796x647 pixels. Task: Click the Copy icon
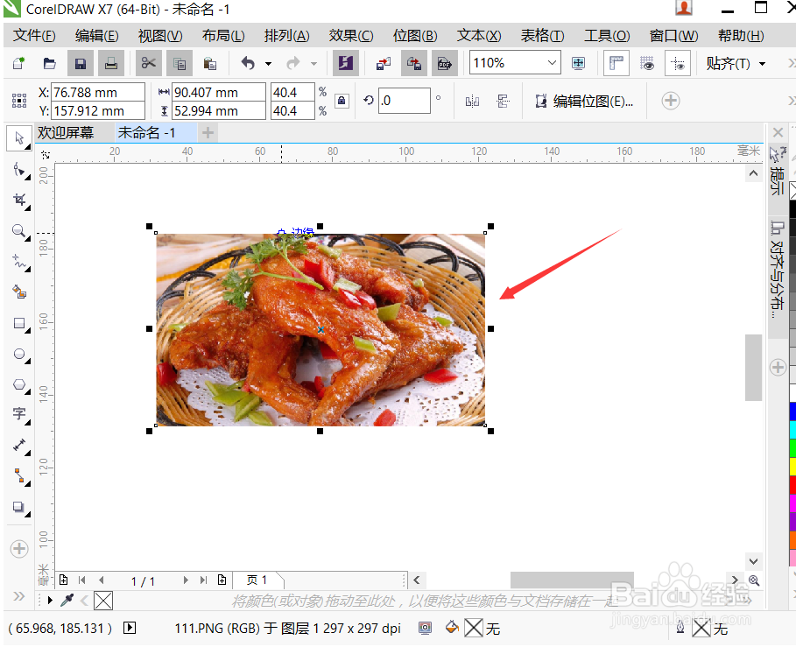(x=180, y=63)
